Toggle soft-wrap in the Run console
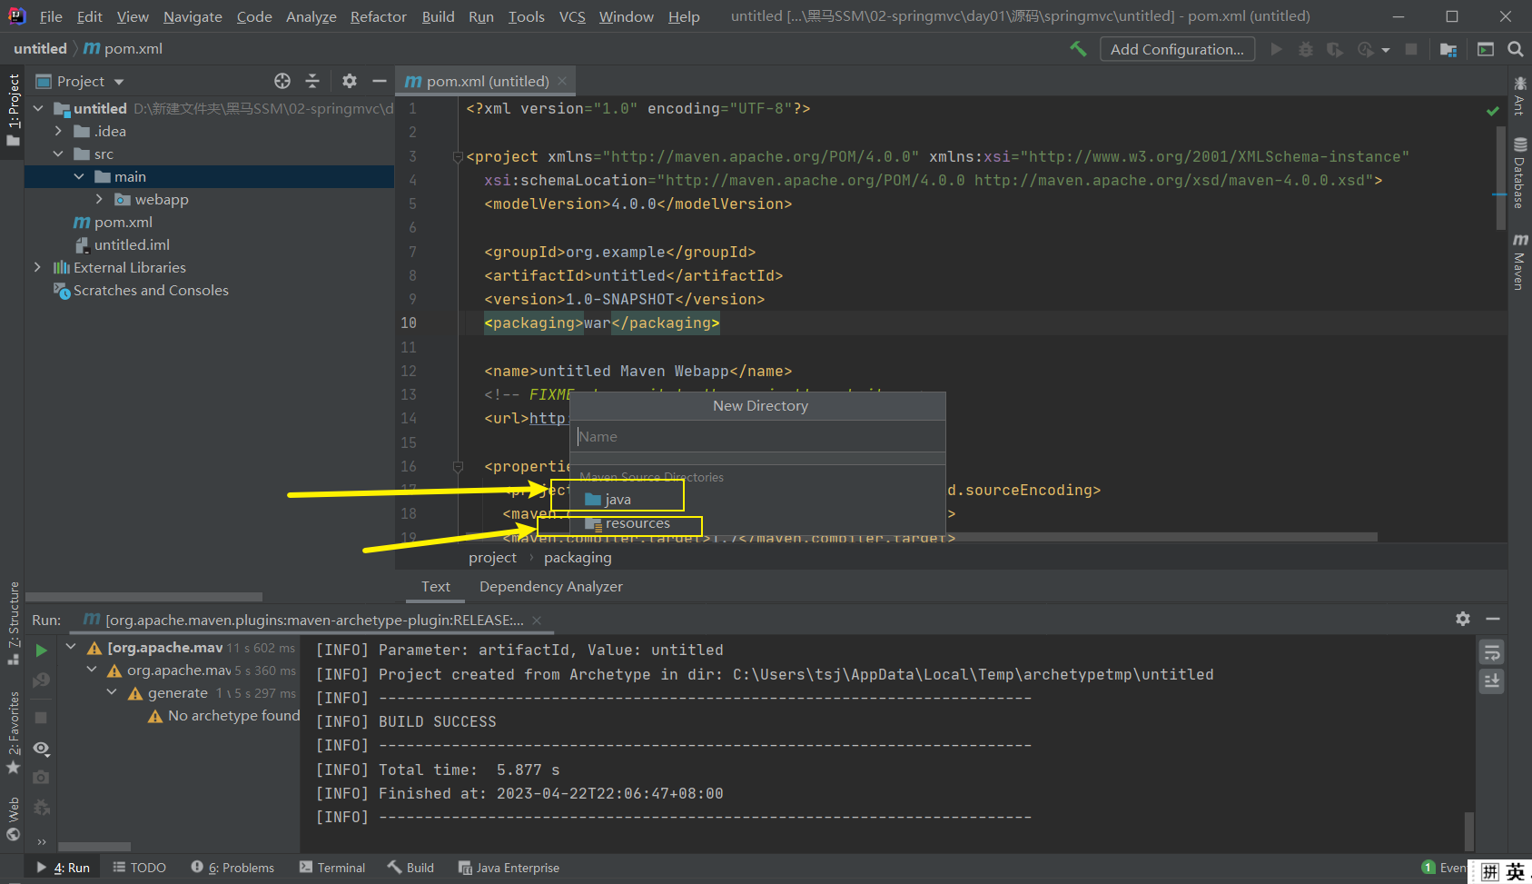1532x884 pixels. point(1491,651)
